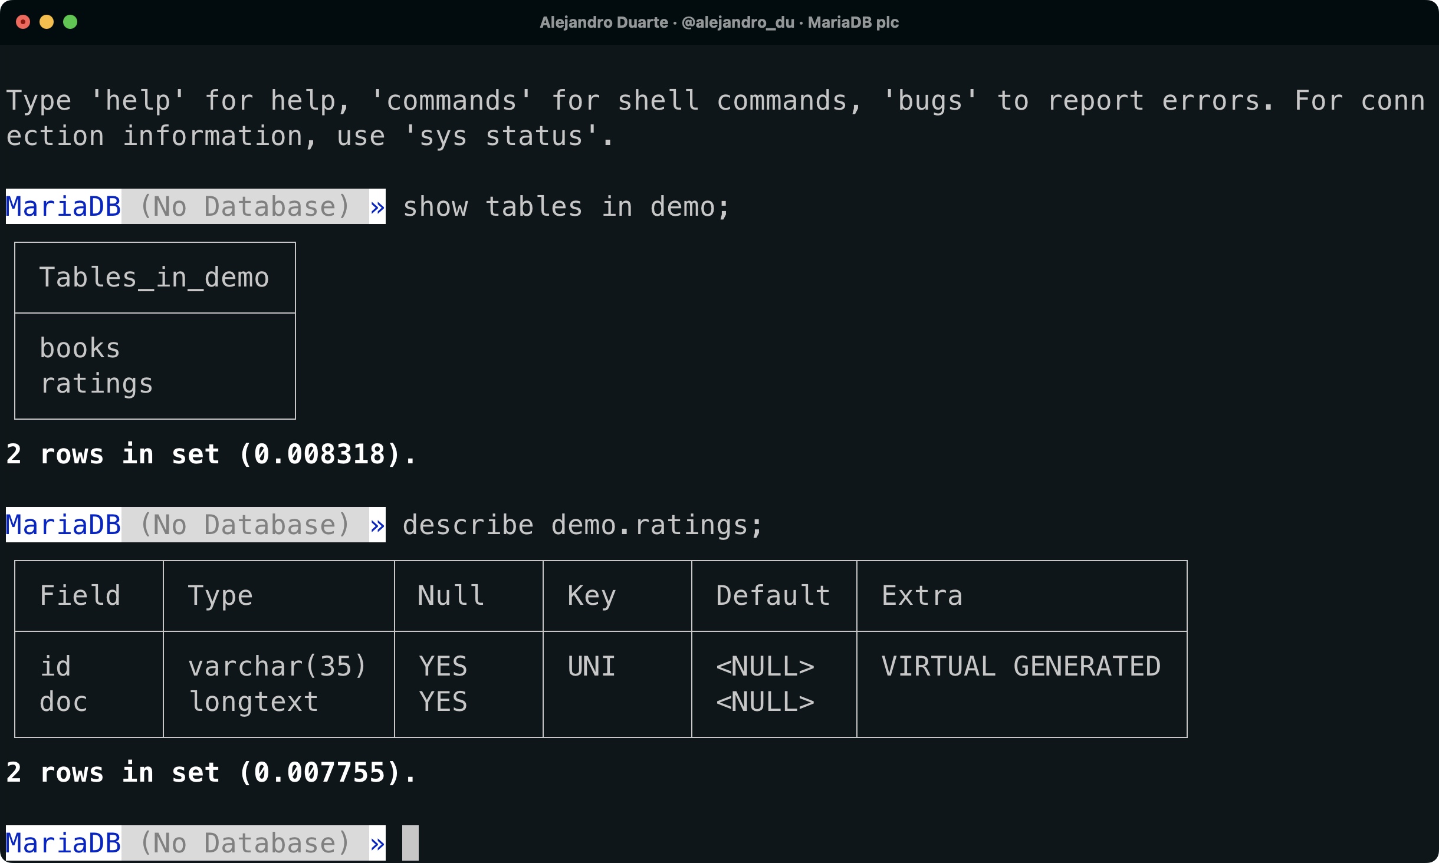Click the '2 rows in set (0.008318).' message
The height and width of the screenshot is (863, 1439).
[211, 454]
